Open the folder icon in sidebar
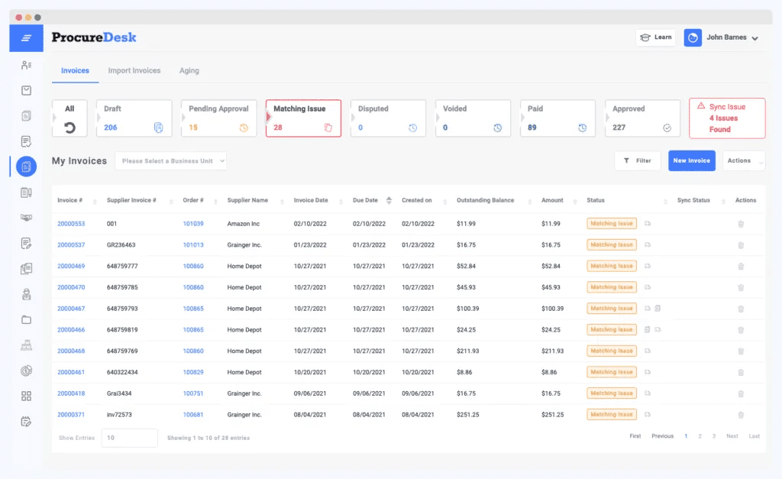Viewport: 782px width, 479px height. pyautogui.click(x=26, y=319)
